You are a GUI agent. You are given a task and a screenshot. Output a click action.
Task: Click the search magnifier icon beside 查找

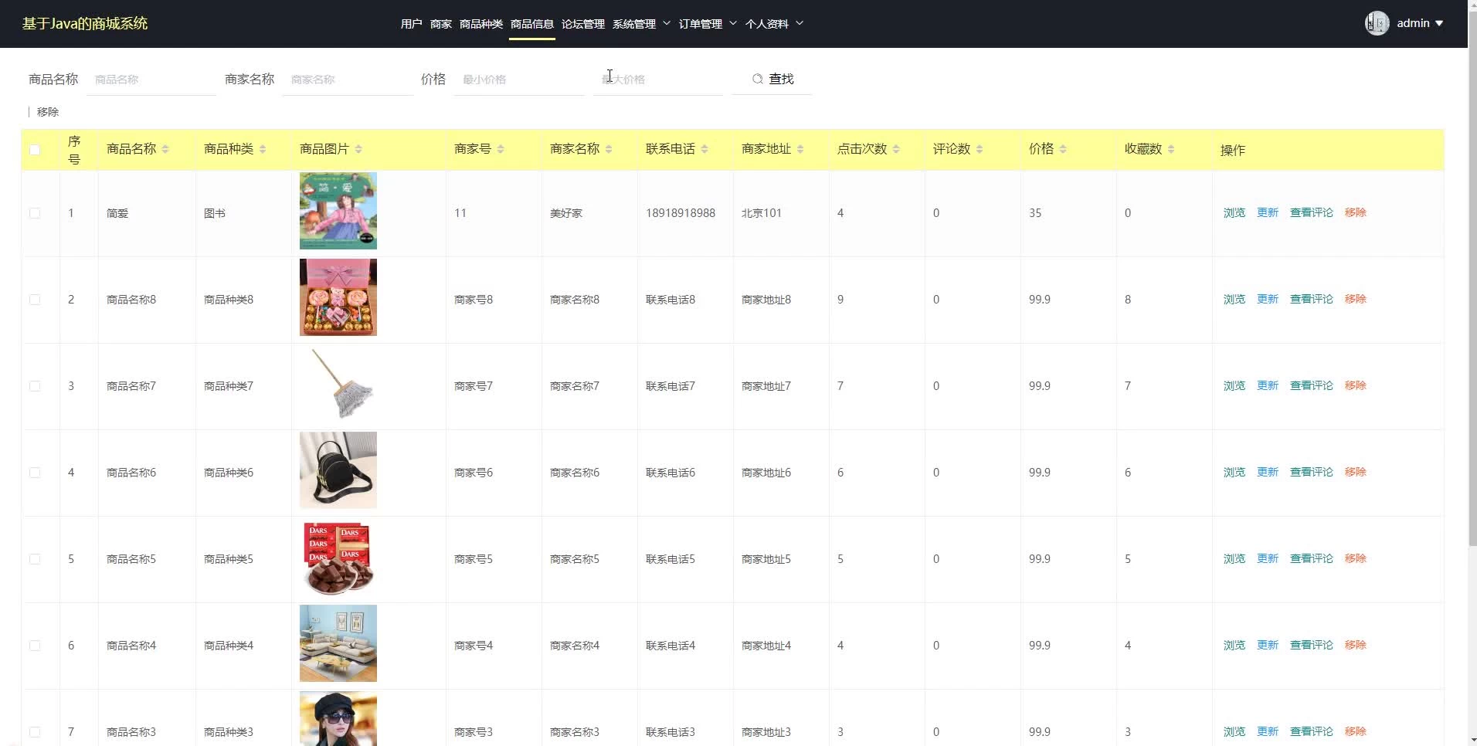pyautogui.click(x=757, y=79)
